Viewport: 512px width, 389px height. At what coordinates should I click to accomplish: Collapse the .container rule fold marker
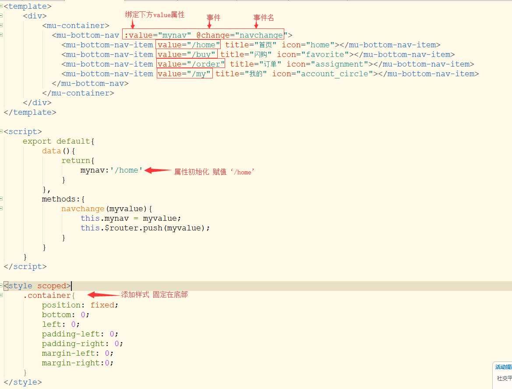tap(1, 295)
